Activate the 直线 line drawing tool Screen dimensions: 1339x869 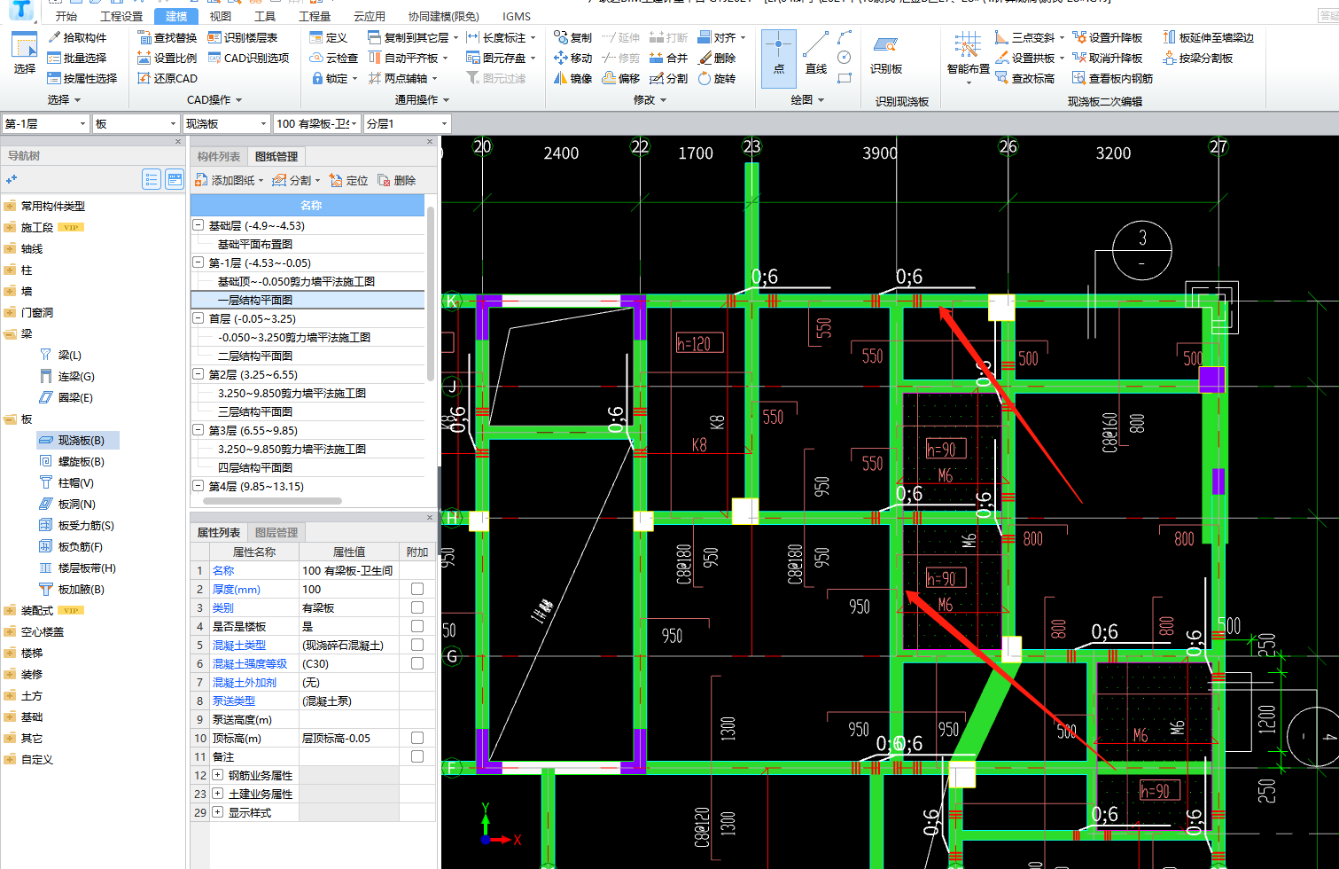[816, 55]
